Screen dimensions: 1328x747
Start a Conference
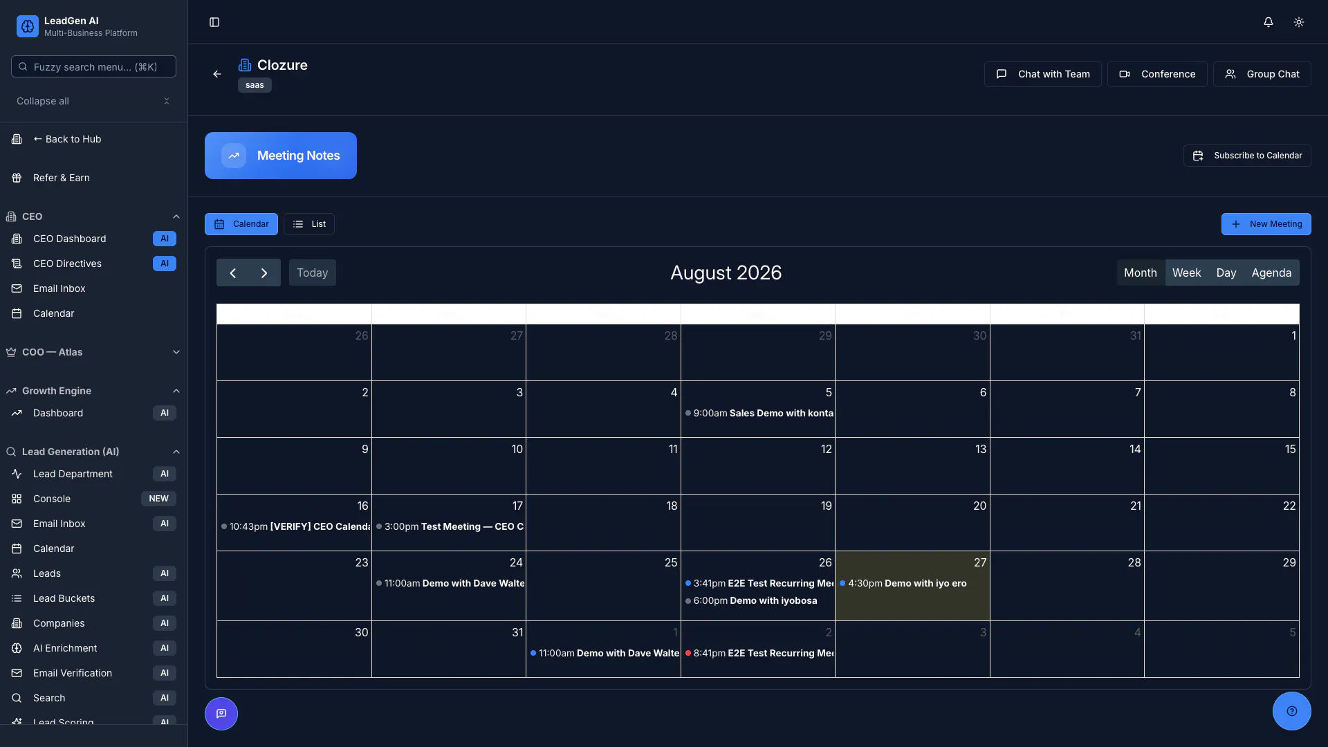point(1157,74)
